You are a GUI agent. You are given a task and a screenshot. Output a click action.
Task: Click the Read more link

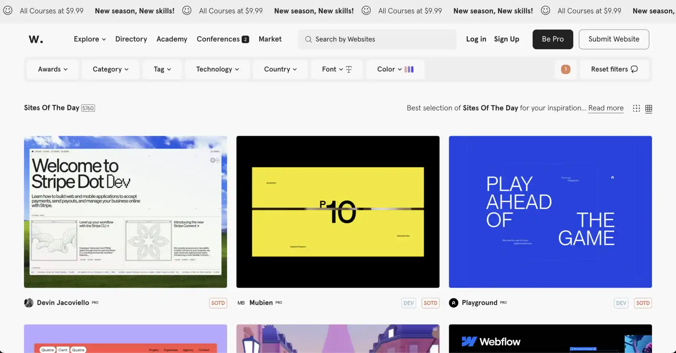click(606, 108)
